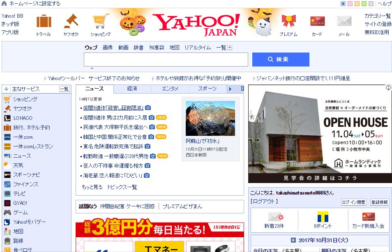The image size is (392, 252).
Task: Click the ad info icon on house advertisement
Action: coord(388,88)
